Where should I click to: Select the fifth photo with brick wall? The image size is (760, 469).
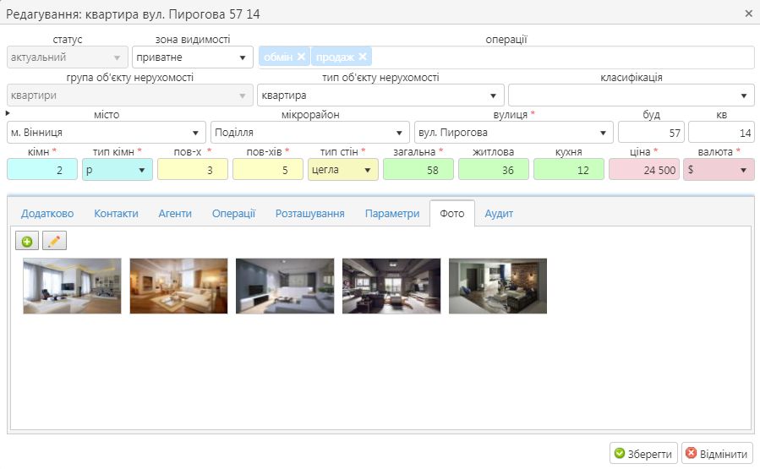(x=498, y=286)
